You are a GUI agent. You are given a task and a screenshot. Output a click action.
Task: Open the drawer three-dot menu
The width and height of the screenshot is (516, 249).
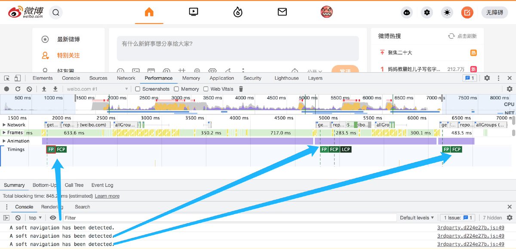(6, 207)
